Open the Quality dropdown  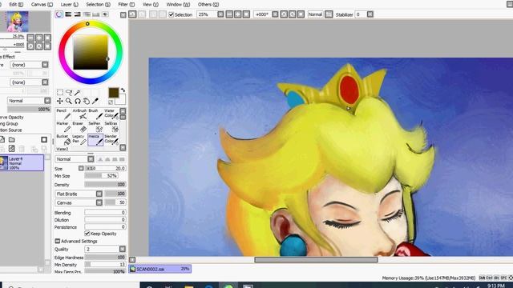click(123, 249)
